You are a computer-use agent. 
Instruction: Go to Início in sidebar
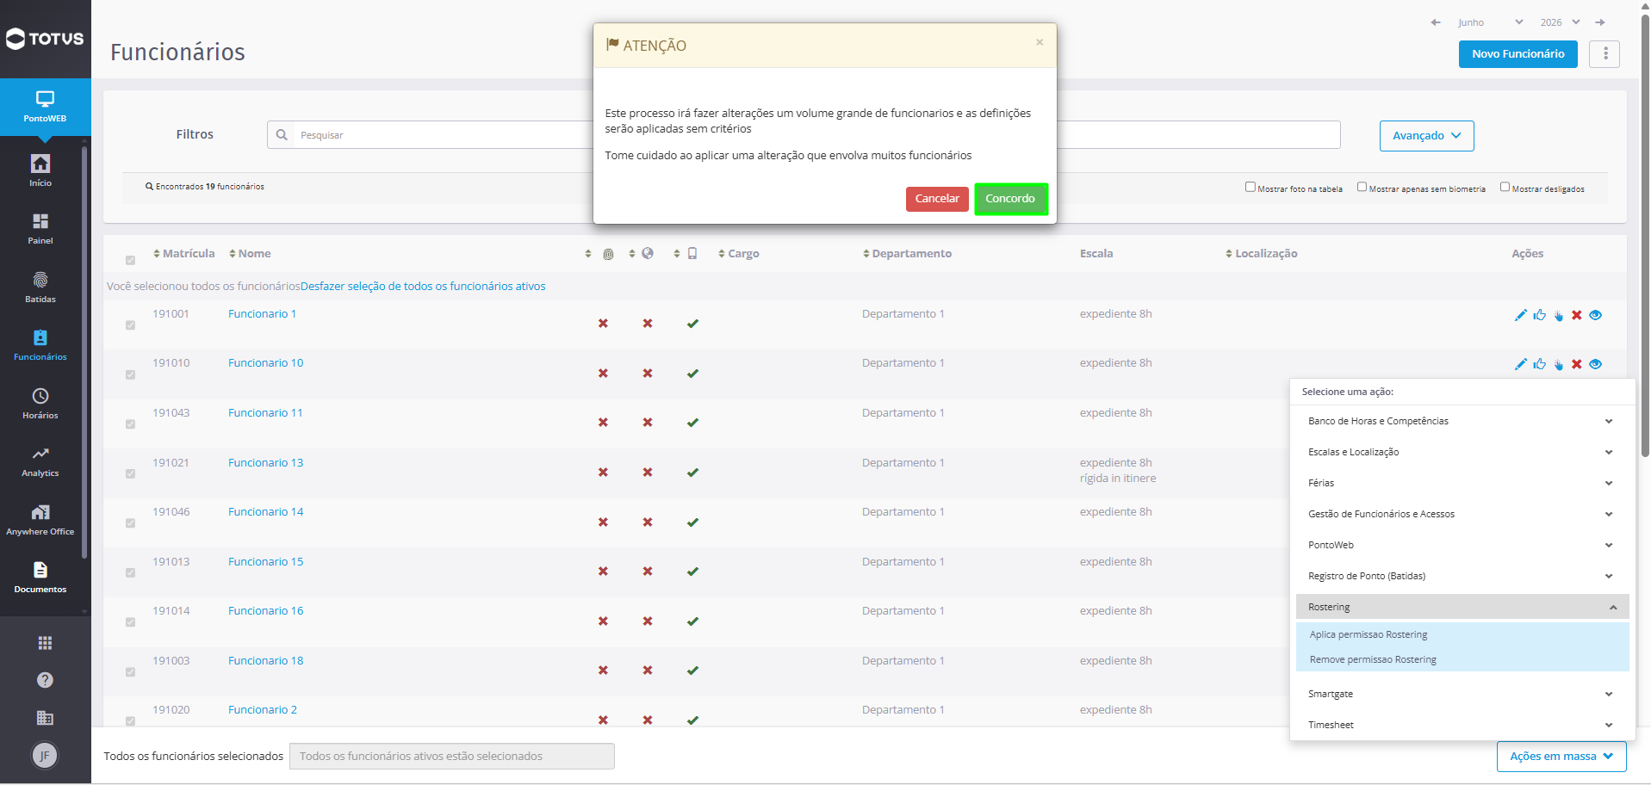(x=40, y=170)
